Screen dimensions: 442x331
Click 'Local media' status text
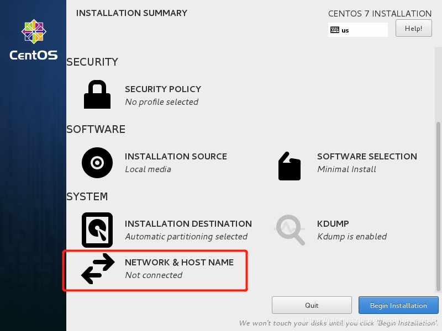(148, 169)
